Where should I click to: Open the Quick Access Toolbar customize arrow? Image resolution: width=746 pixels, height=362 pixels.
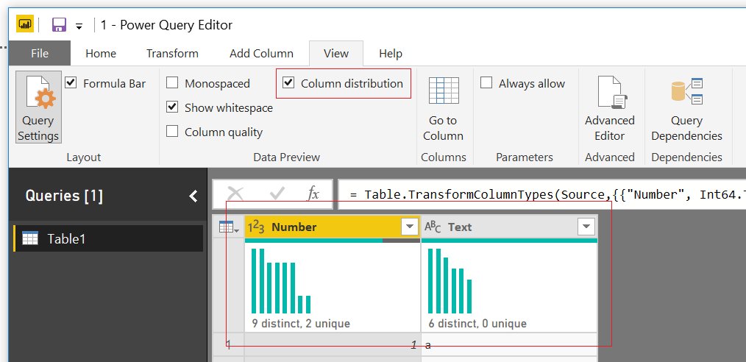pos(79,26)
